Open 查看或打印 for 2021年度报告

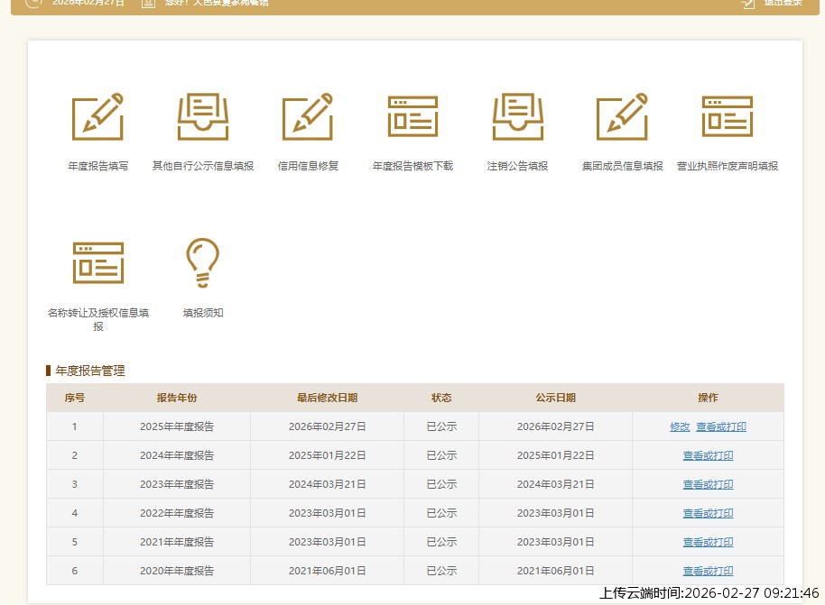[708, 542]
